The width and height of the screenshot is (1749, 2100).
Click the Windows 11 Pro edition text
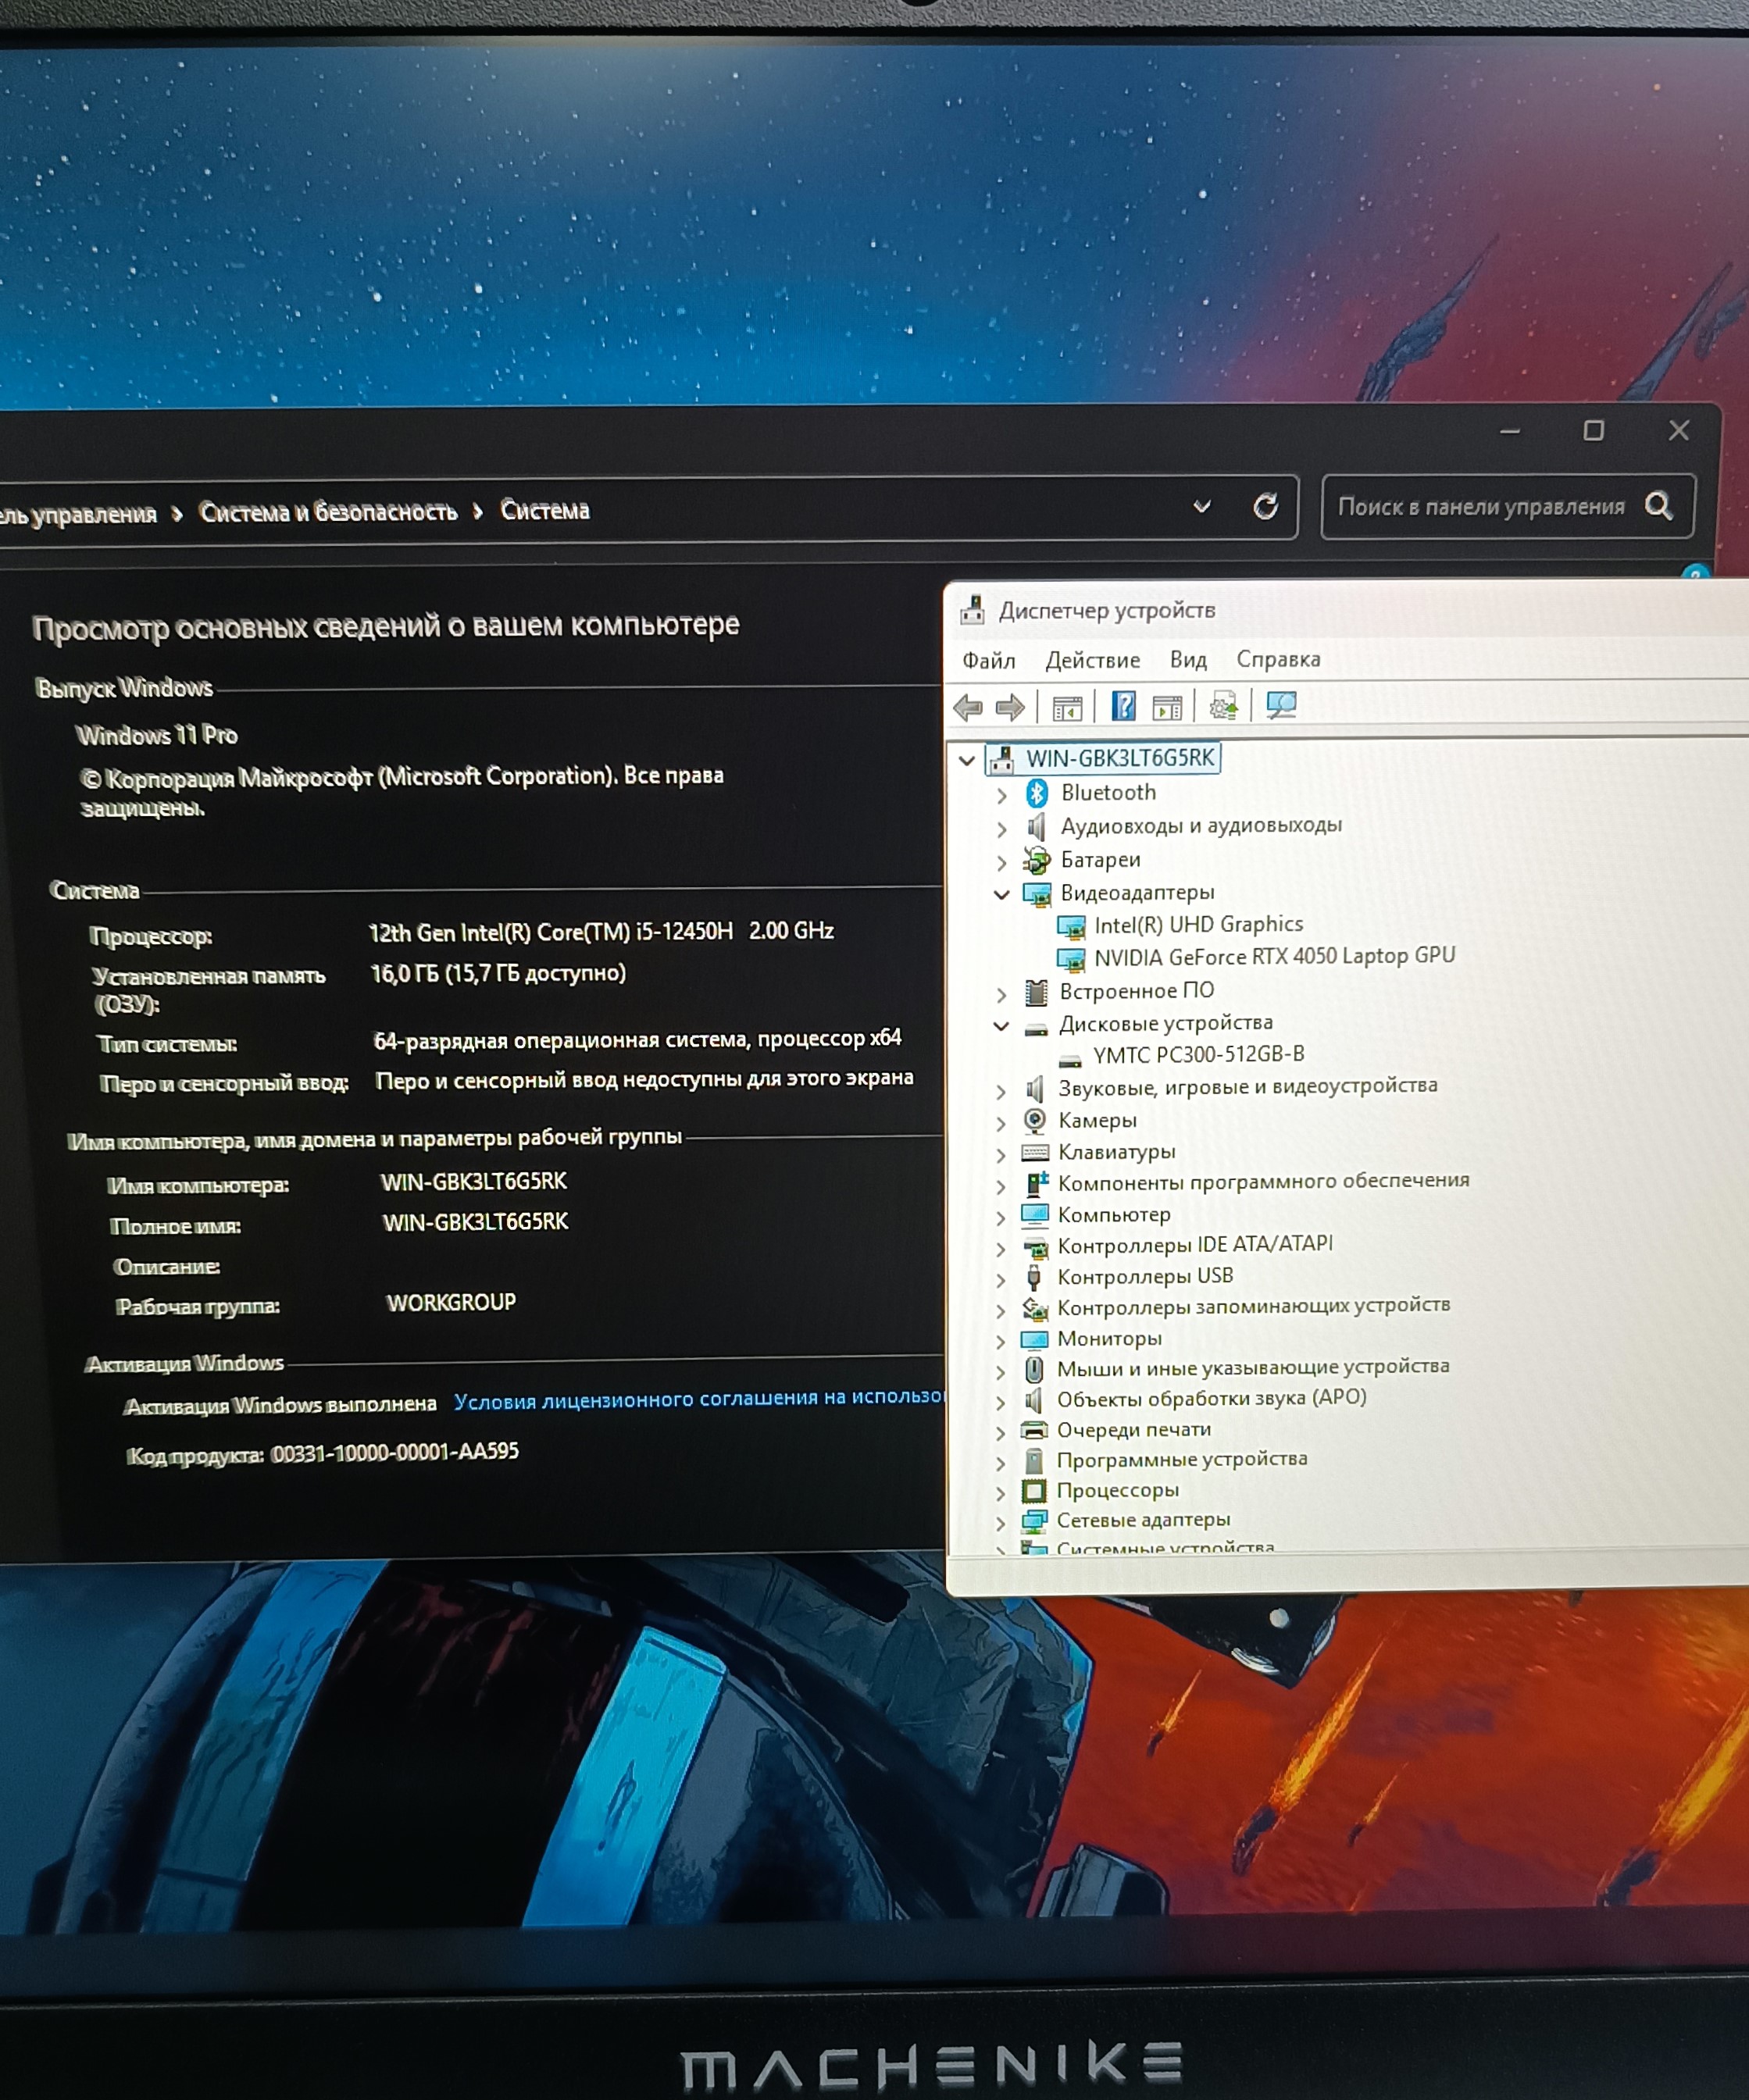coord(157,736)
